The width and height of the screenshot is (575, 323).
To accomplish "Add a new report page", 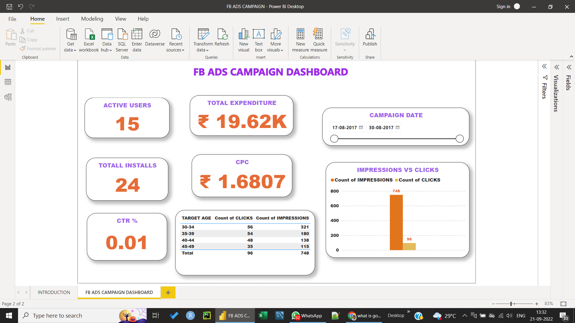I will 168,292.
